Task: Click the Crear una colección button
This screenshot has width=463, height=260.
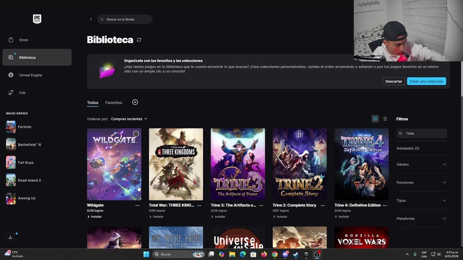Action: click(426, 81)
